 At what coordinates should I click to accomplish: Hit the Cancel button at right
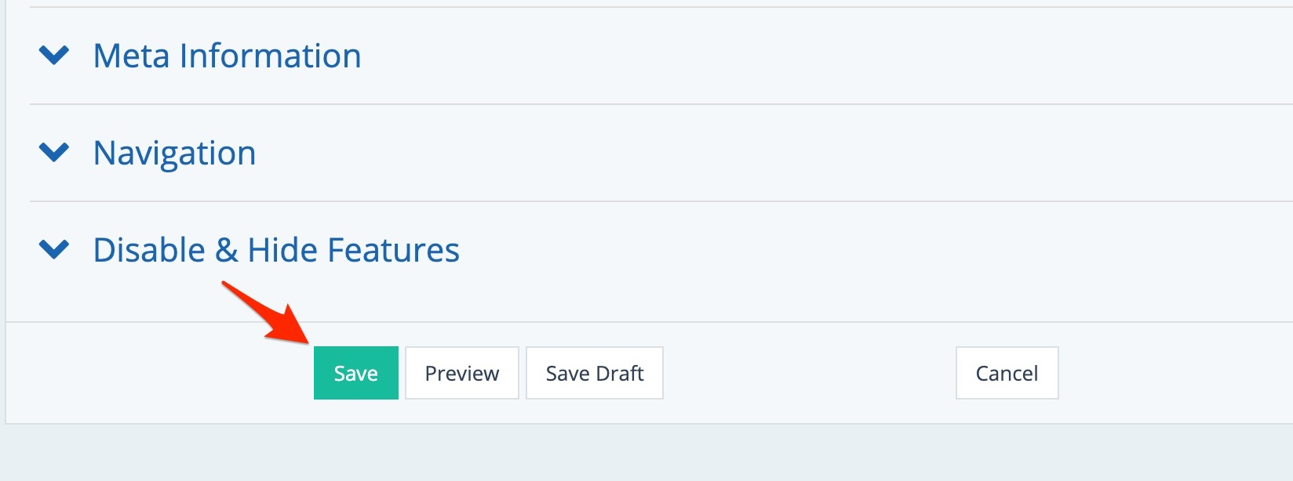coord(1007,373)
